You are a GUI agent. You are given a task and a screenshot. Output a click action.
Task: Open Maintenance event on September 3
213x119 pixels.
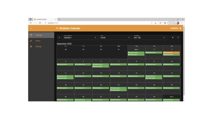point(171,52)
